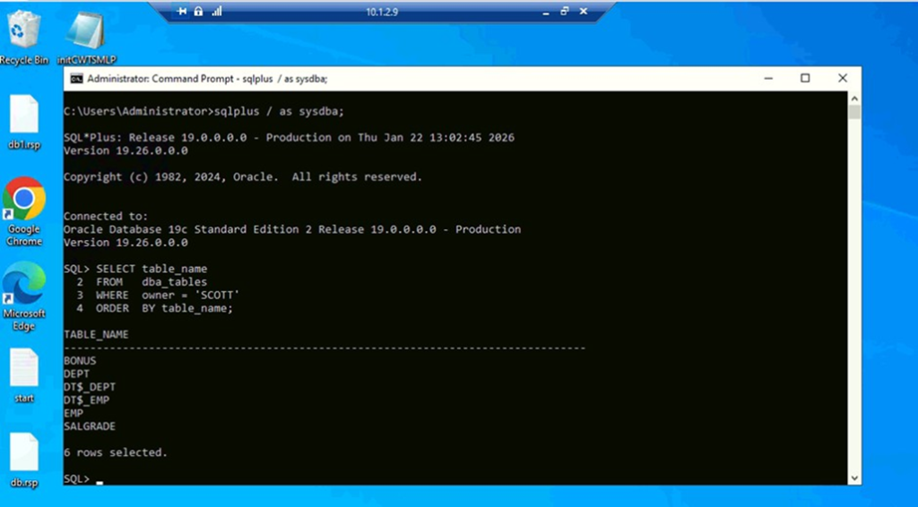Click the Copyright Oracle line
The height and width of the screenshot is (507, 918).
243,176
